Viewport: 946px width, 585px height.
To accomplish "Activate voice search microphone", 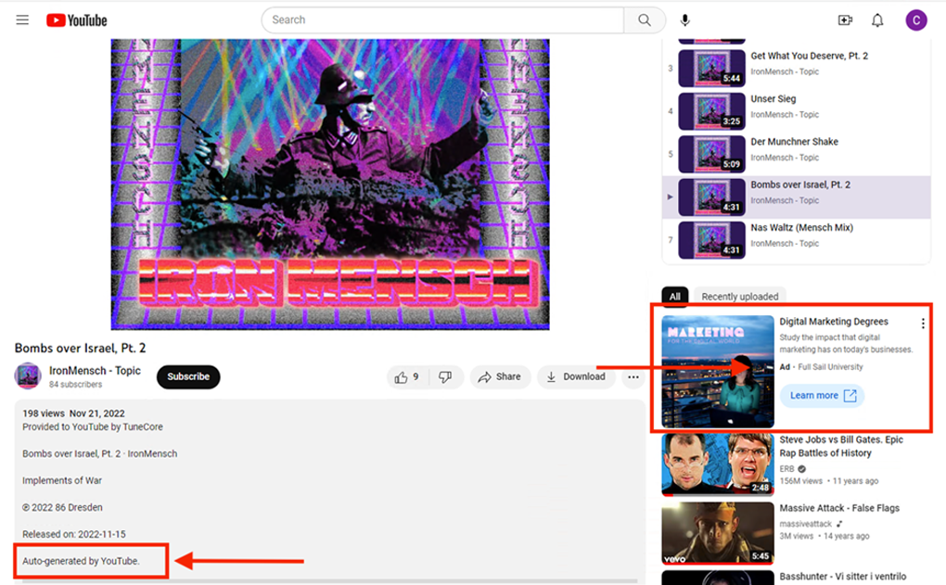I will [x=685, y=20].
